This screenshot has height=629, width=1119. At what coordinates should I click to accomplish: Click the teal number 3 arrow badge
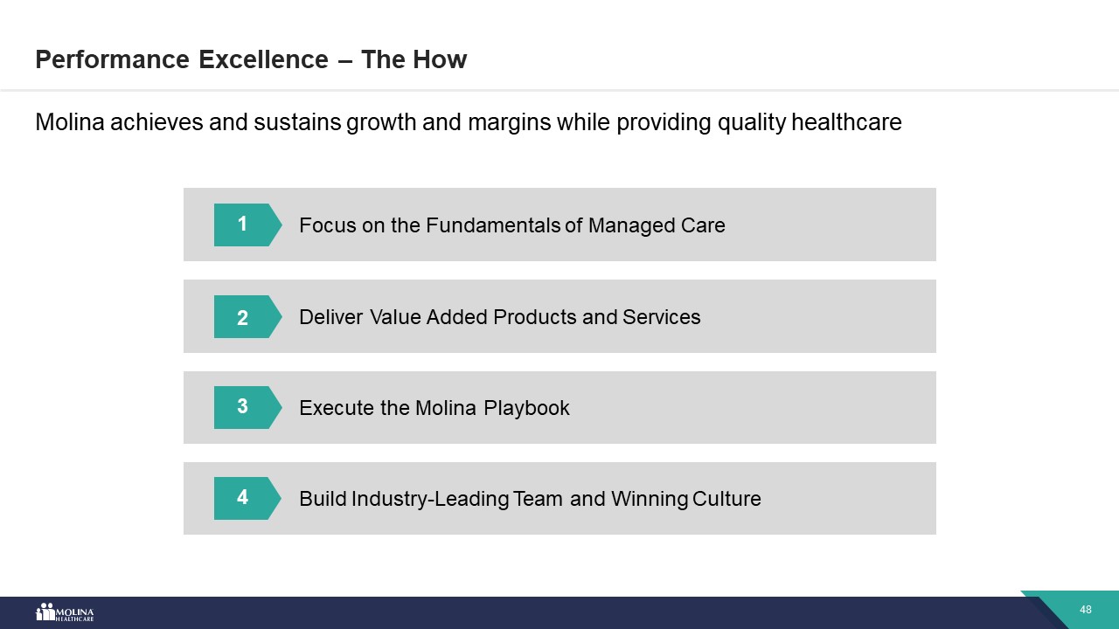[246, 407]
